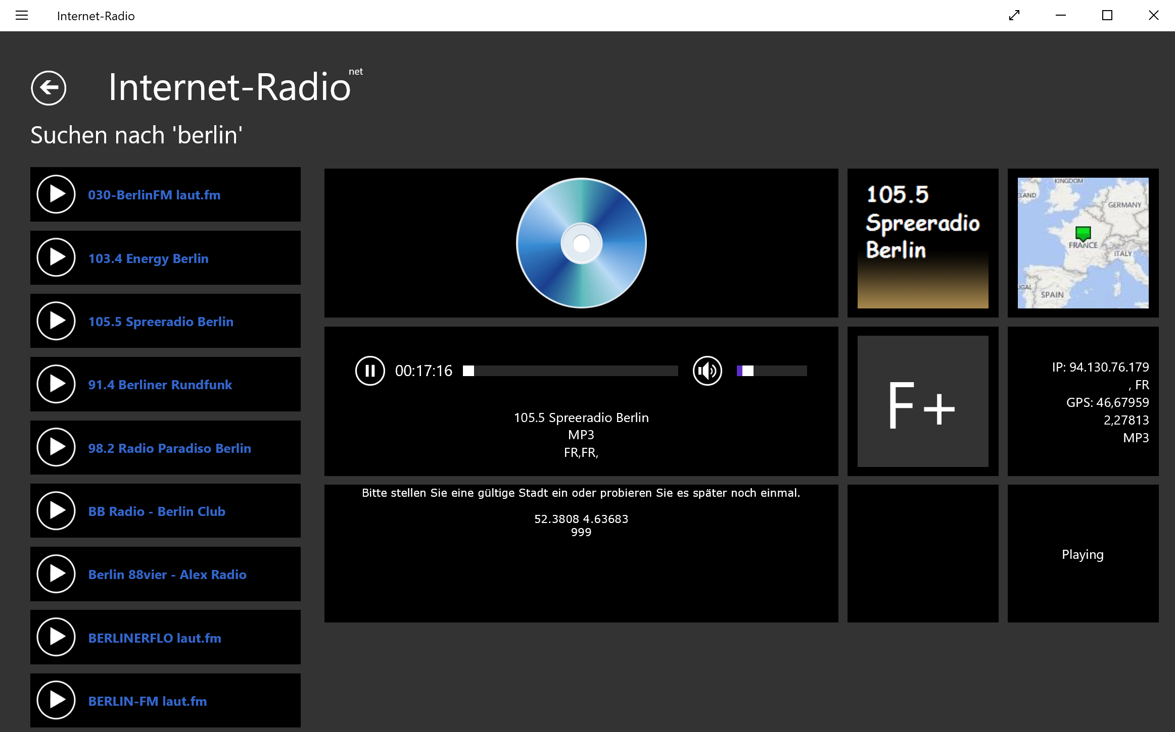1175x732 pixels.
Task: Open BERLINERFLO laut.fm station link
Action: coord(155,638)
